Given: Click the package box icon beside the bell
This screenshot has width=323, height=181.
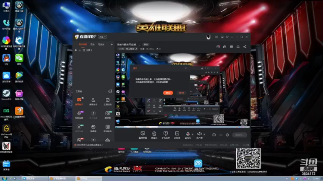Looking at the screenshot, I should pyautogui.click(x=231, y=47).
